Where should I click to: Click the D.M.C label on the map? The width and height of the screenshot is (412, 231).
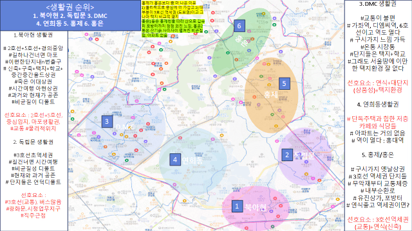tap(125, 127)
